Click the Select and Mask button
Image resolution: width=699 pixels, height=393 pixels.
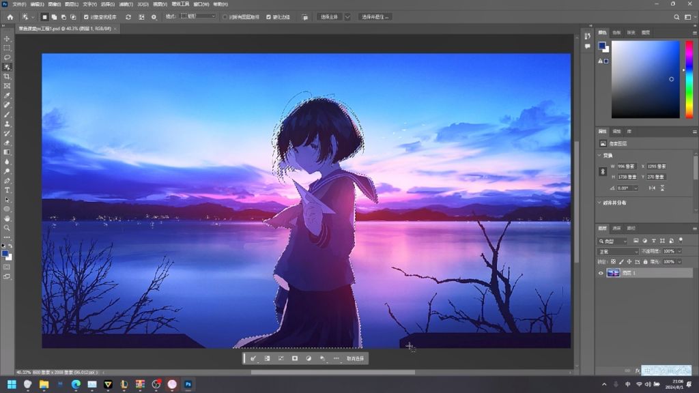375,16
